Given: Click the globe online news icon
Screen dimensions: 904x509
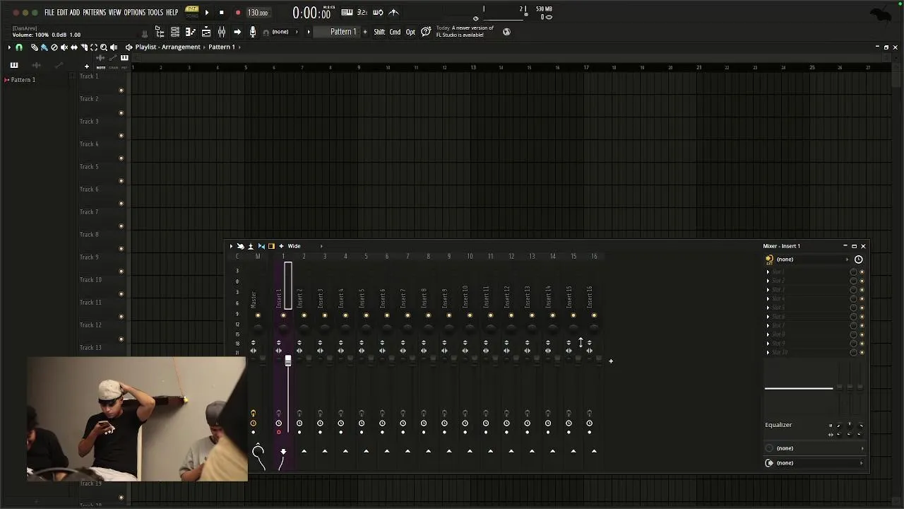Looking at the screenshot, I should click(x=506, y=32).
